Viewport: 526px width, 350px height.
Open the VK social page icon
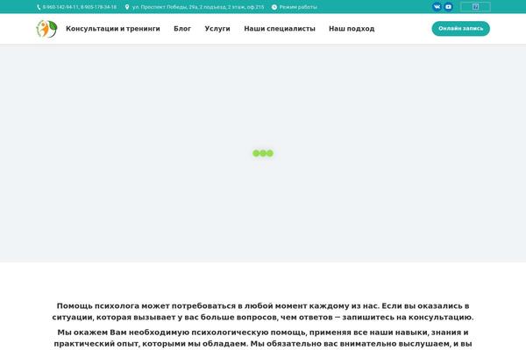[x=437, y=7]
